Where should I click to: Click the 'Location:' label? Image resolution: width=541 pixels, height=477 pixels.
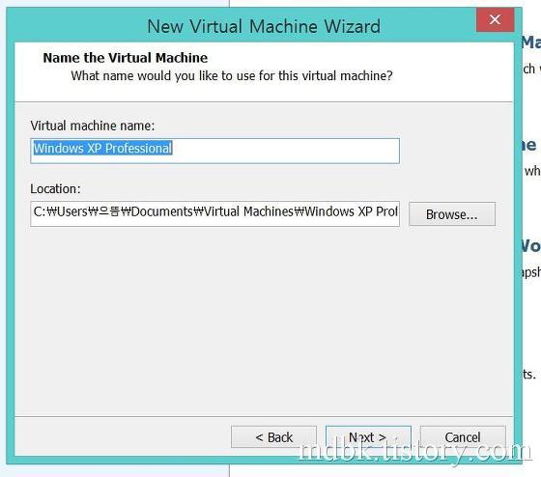point(55,188)
